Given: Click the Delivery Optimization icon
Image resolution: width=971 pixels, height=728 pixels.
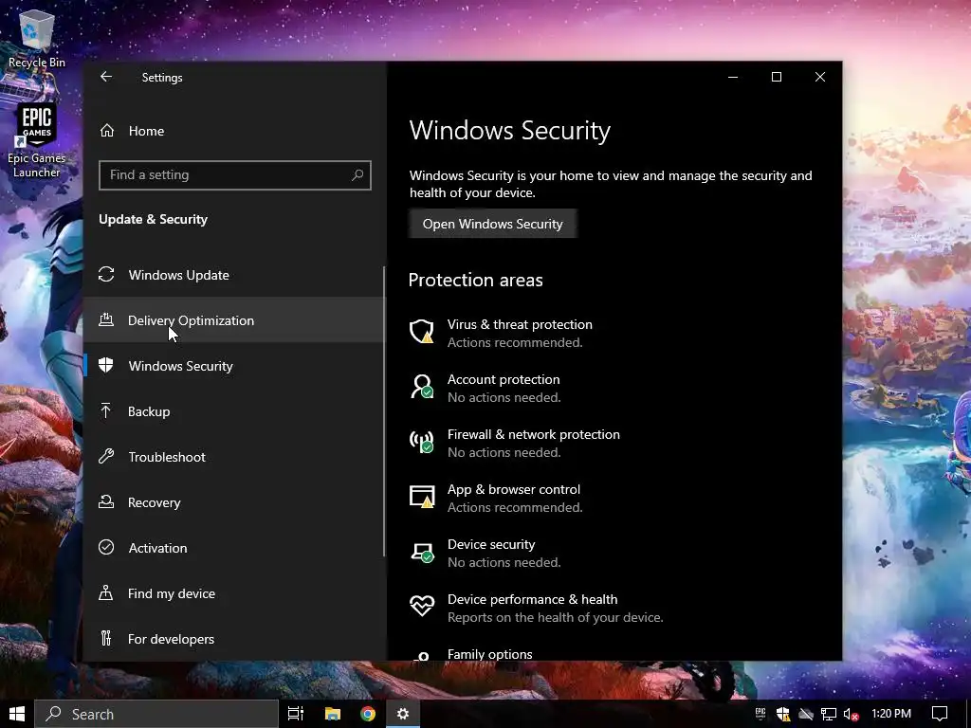Looking at the screenshot, I should point(106,319).
